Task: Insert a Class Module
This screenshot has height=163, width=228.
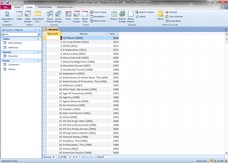Action: coord(174,17)
